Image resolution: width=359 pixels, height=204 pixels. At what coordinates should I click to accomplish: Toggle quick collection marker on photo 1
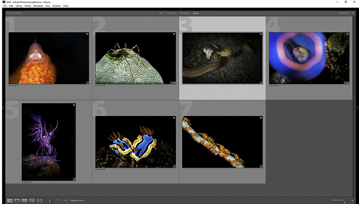tap(87, 34)
